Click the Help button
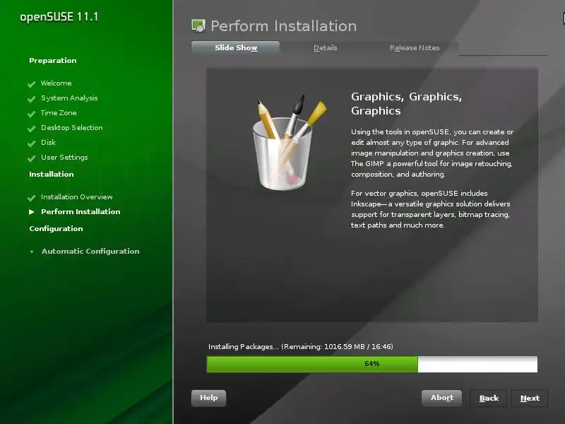This screenshot has height=424, width=565. coord(208,398)
